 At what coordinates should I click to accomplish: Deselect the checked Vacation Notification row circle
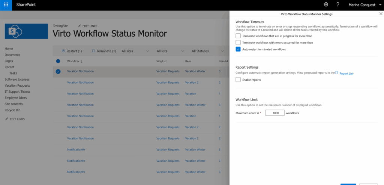(x=58, y=71)
